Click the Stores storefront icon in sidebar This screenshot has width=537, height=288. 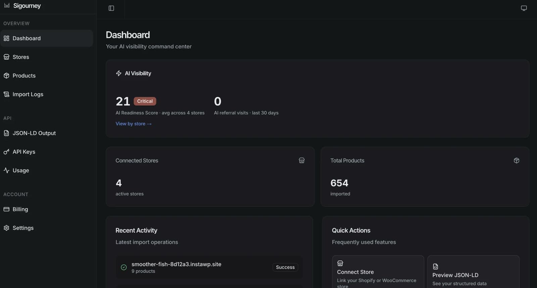click(x=6, y=57)
